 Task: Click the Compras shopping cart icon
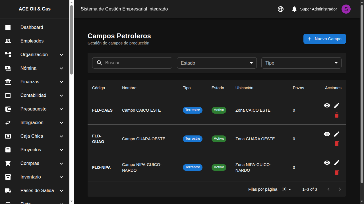(8, 163)
